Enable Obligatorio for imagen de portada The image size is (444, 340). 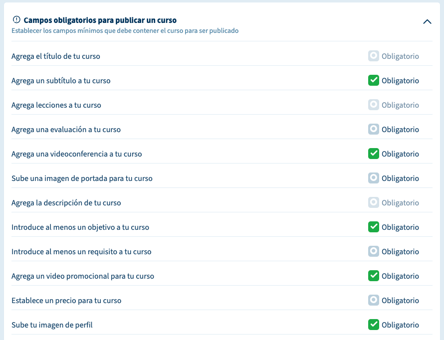click(x=374, y=178)
